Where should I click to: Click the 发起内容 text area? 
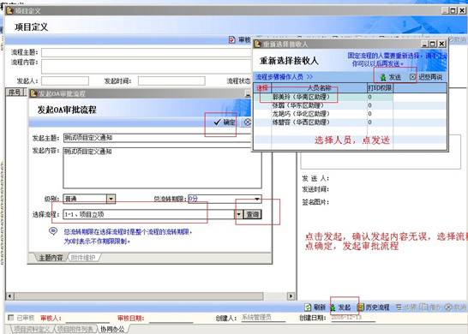tap(162, 168)
